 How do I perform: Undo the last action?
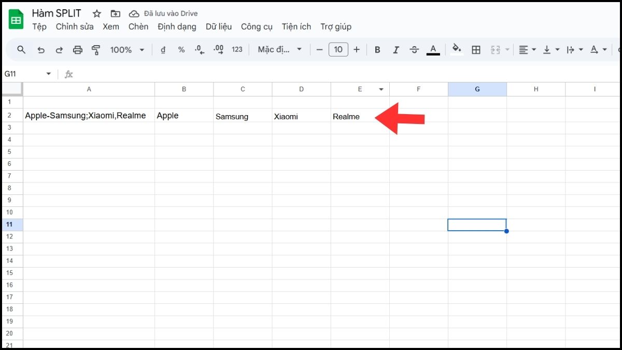point(41,50)
